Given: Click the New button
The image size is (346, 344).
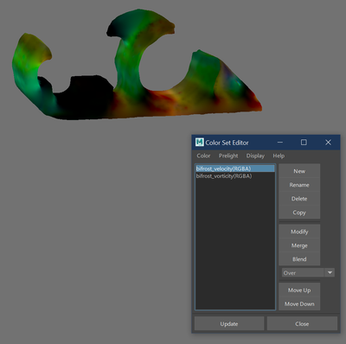Looking at the screenshot, I should pyautogui.click(x=299, y=171).
